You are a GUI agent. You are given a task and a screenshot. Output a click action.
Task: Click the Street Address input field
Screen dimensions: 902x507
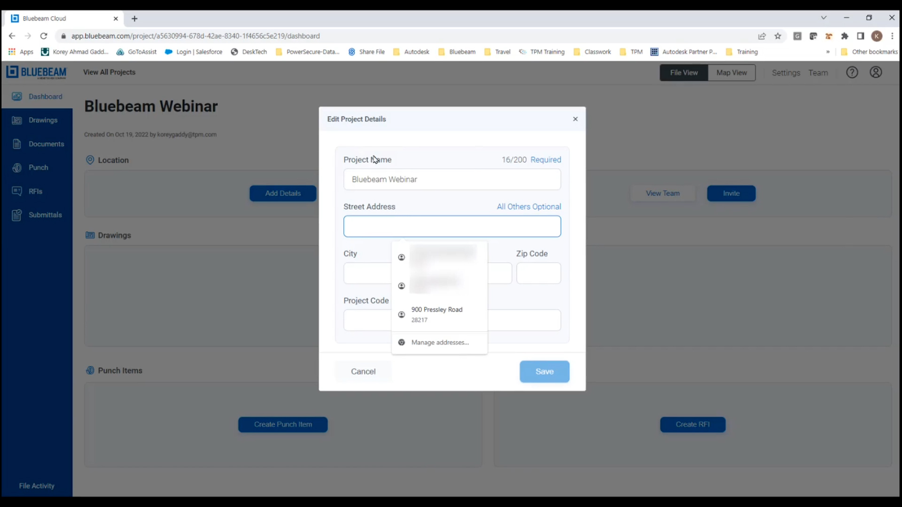(452, 226)
